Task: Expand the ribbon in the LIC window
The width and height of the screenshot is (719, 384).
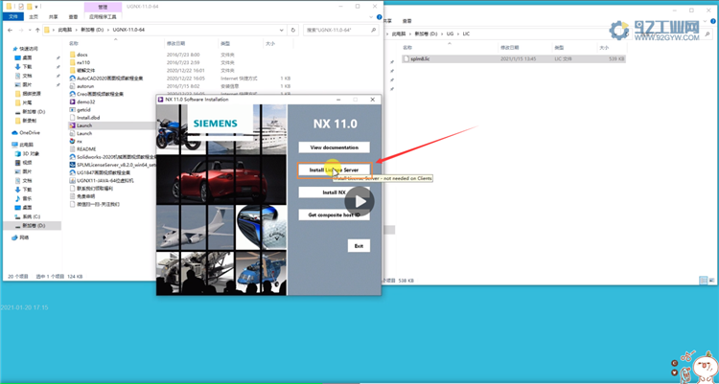Action: (x=706, y=21)
